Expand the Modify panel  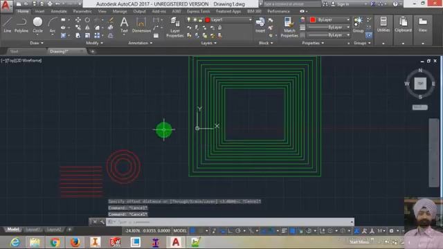94,43
